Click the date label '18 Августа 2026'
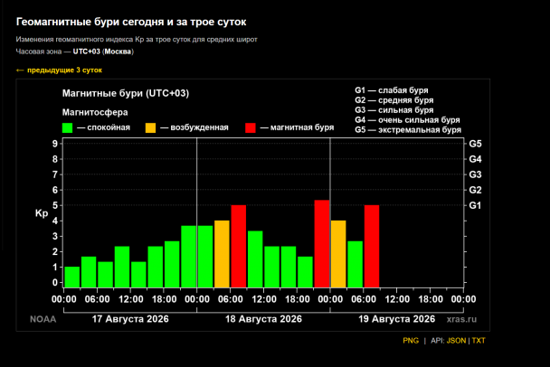 (263, 319)
